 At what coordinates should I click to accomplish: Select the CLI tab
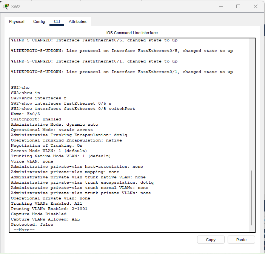[57, 21]
